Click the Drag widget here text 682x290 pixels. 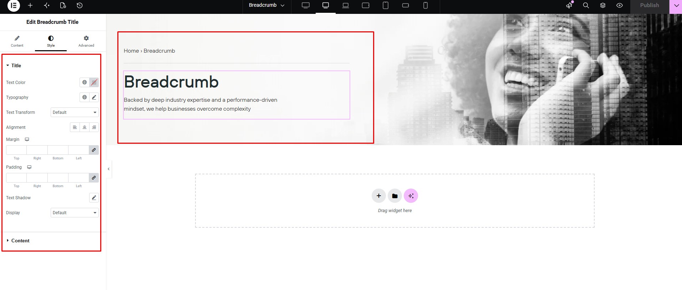395,211
